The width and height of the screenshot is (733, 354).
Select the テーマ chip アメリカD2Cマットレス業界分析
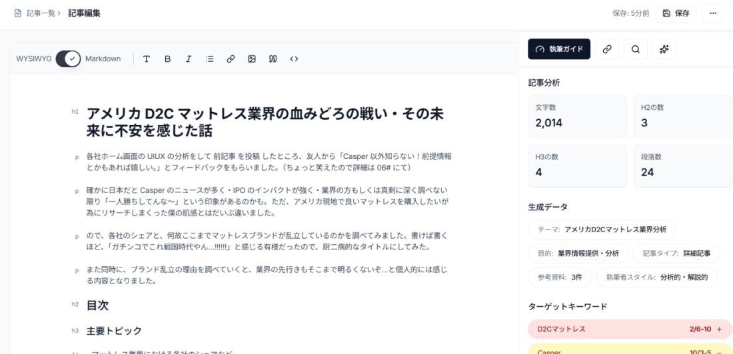pos(602,230)
